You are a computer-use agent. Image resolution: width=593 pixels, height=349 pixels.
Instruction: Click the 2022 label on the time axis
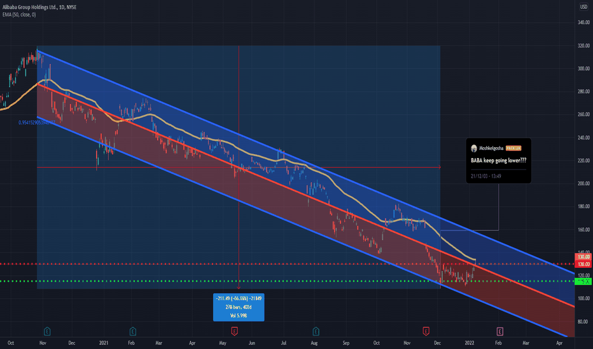tap(470, 343)
